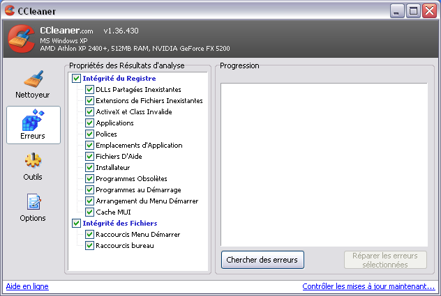Uncheck DLLs Partagées Inexistantes

click(x=89, y=89)
